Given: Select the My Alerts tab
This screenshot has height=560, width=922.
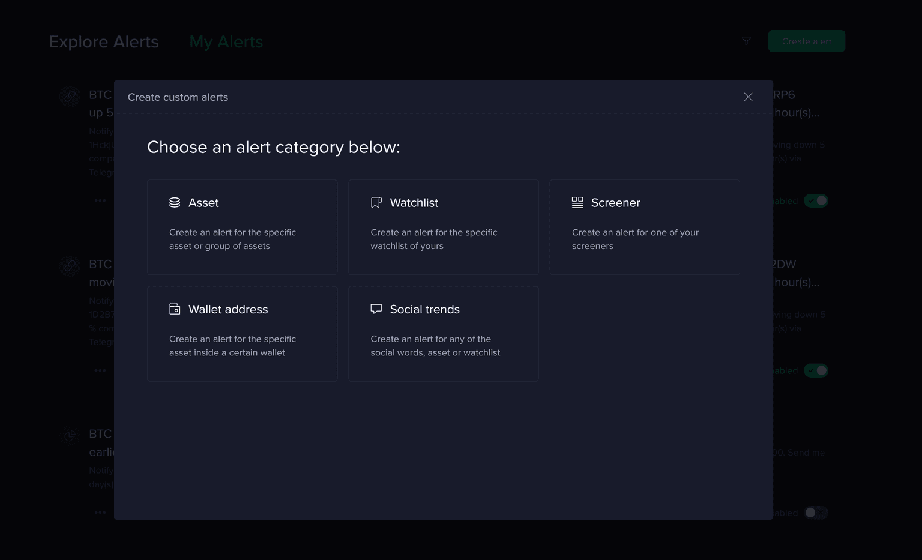Looking at the screenshot, I should tap(226, 42).
